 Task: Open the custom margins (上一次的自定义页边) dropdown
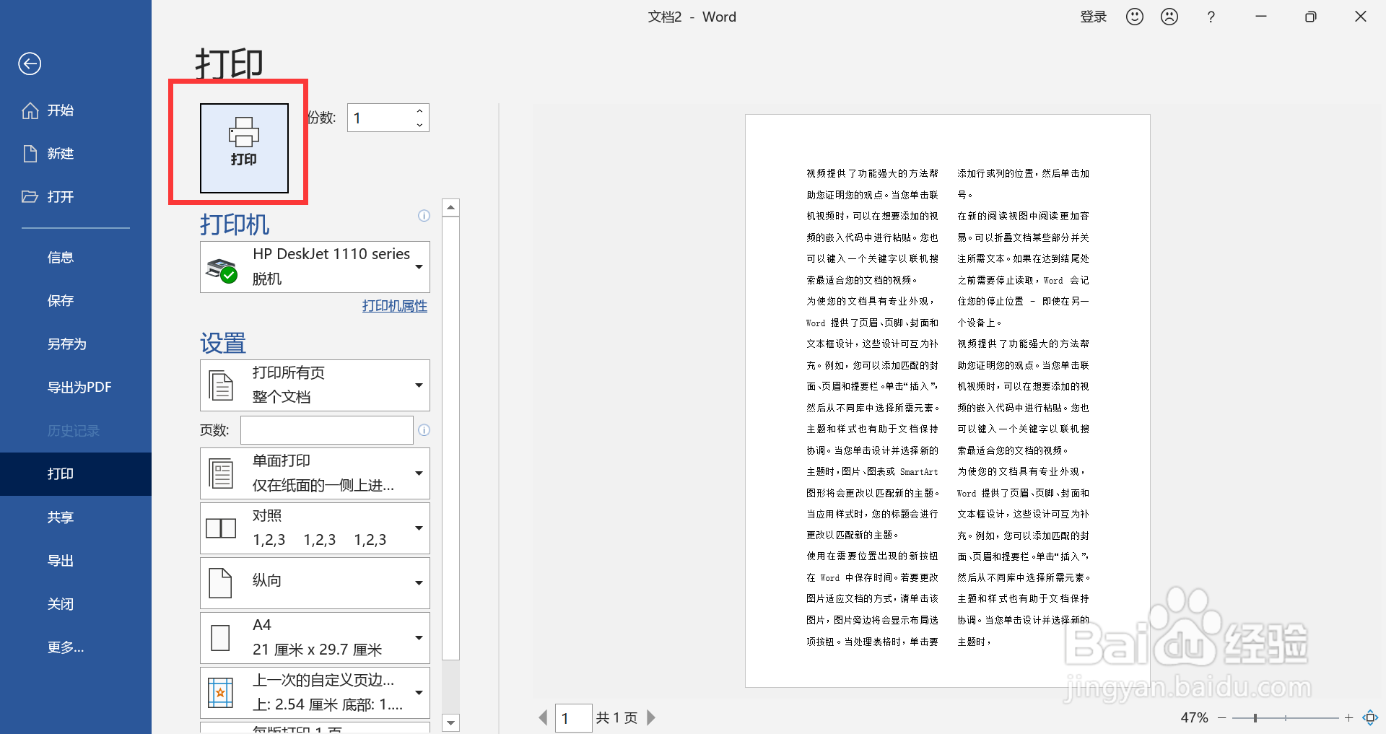[x=315, y=693]
